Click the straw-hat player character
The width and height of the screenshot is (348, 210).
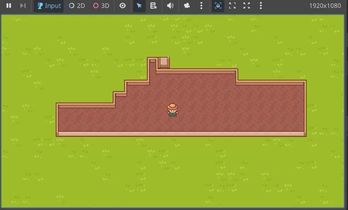click(x=173, y=110)
